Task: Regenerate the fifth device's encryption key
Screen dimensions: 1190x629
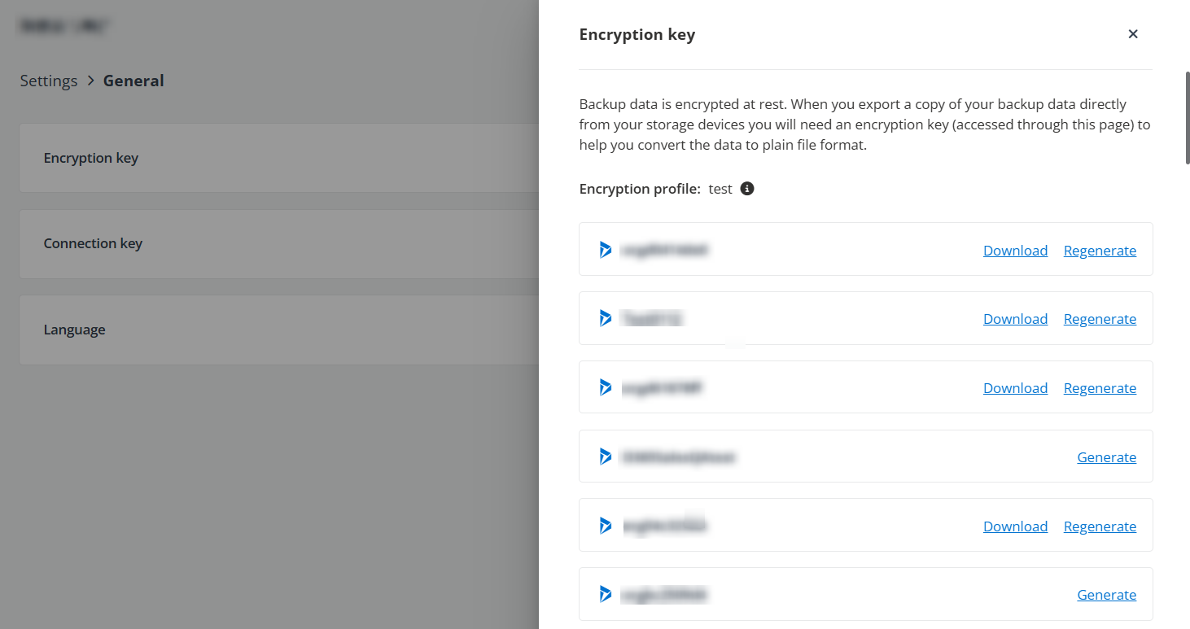Action: click(1100, 526)
